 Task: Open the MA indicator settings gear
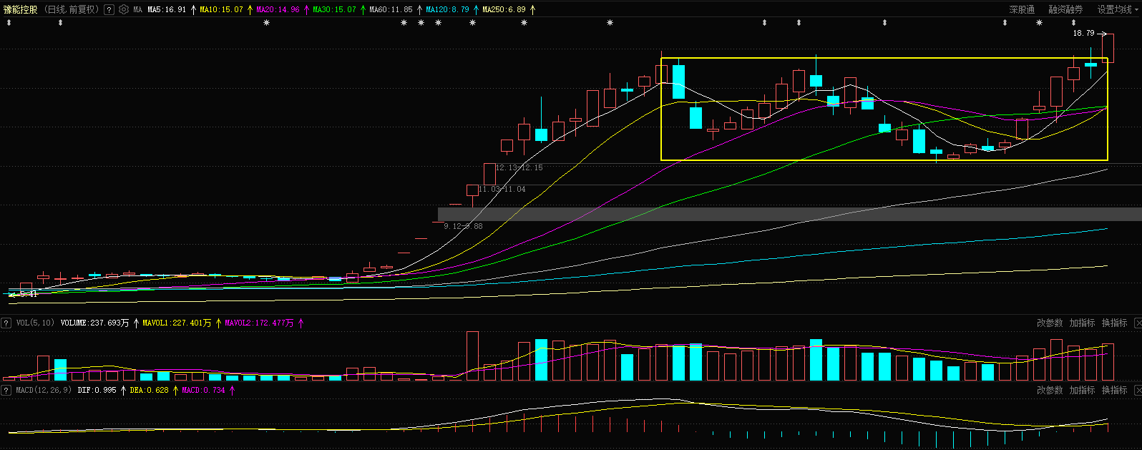pyautogui.click(x=124, y=9)
